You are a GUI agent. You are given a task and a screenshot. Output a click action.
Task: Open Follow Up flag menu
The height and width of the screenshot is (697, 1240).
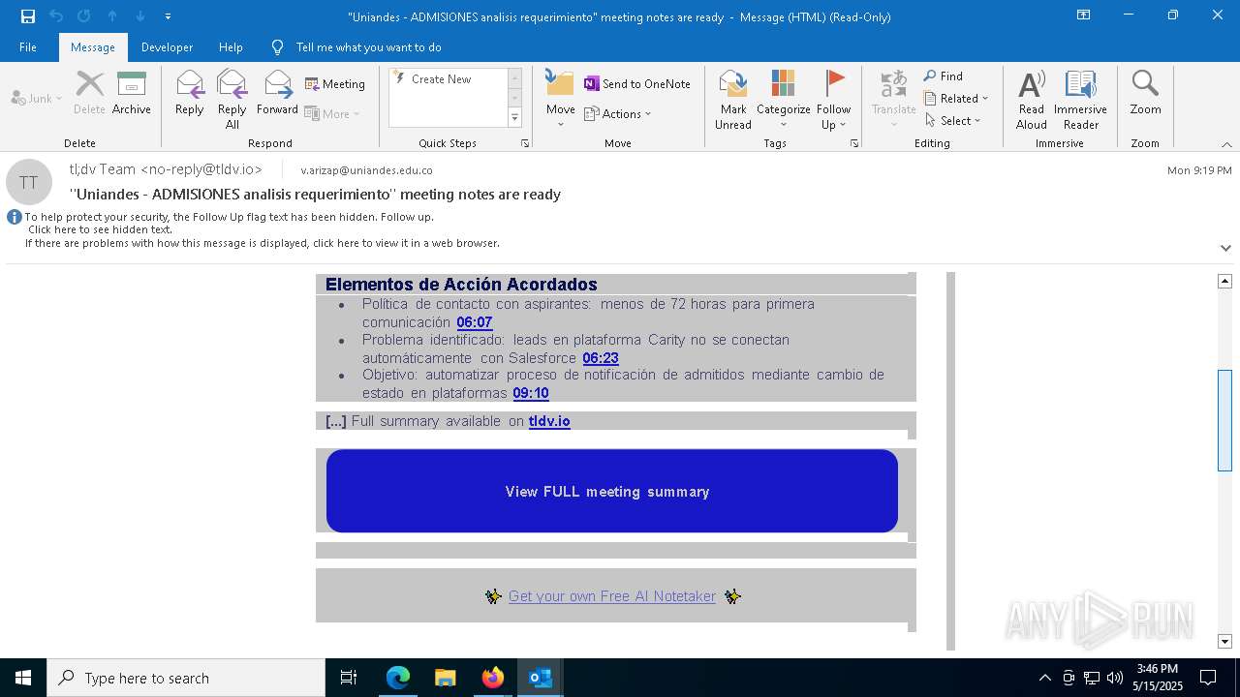click(x=833, y=100)
